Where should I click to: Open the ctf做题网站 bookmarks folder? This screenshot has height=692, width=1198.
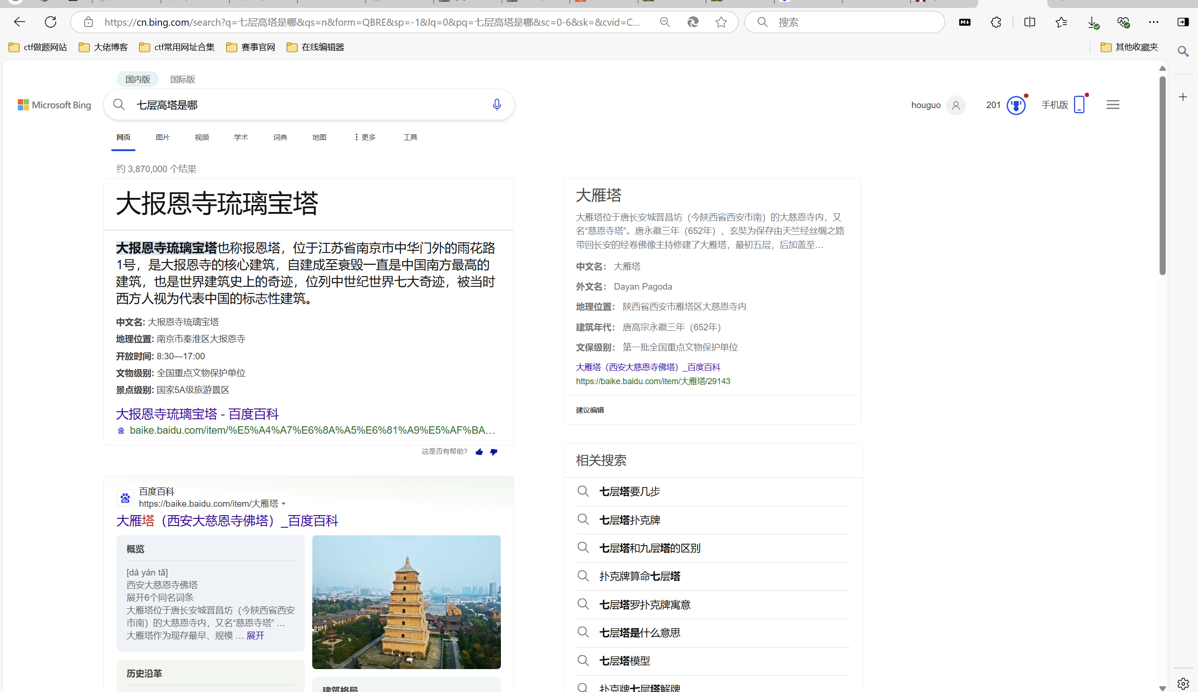[38, 47]
